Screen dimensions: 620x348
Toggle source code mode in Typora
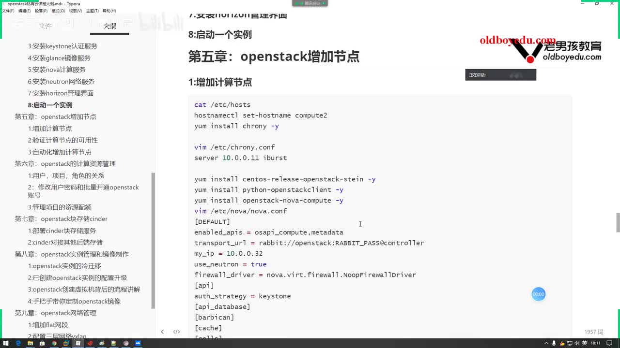[x=176, y=332]
